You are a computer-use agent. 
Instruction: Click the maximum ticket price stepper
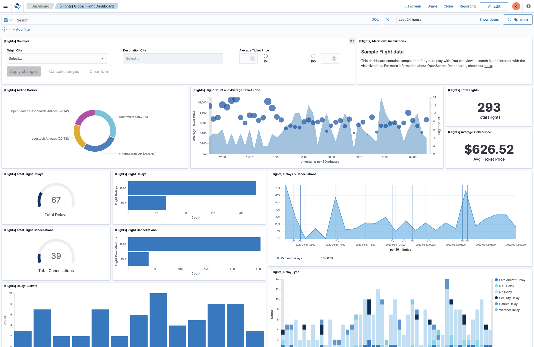pyautogui.click(x=334, y=58)
